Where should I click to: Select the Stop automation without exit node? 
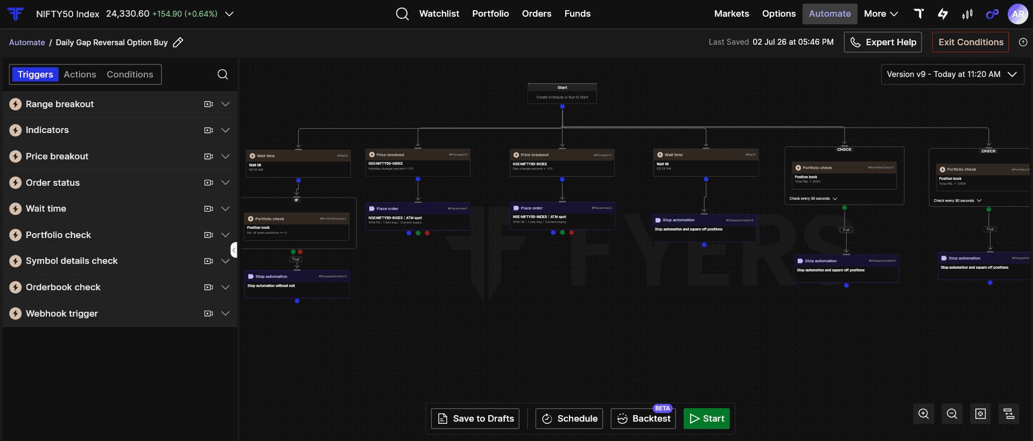[297, 284]
